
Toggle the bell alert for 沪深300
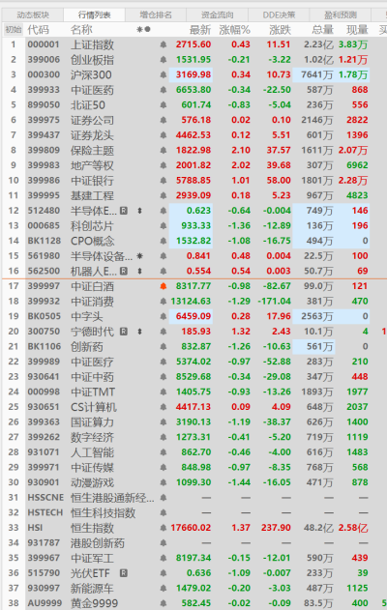(x=164, y=74)
